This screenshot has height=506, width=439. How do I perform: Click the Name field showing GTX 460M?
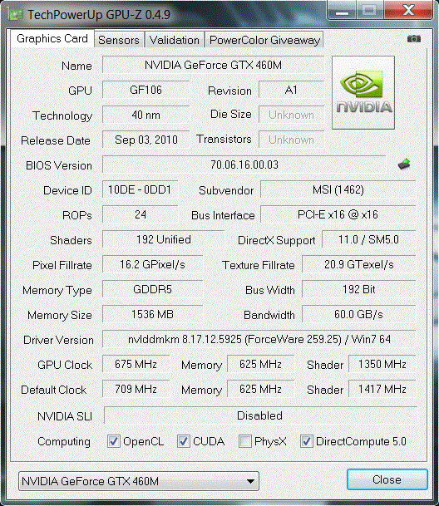pyautogui.click(x=213, y=65)
